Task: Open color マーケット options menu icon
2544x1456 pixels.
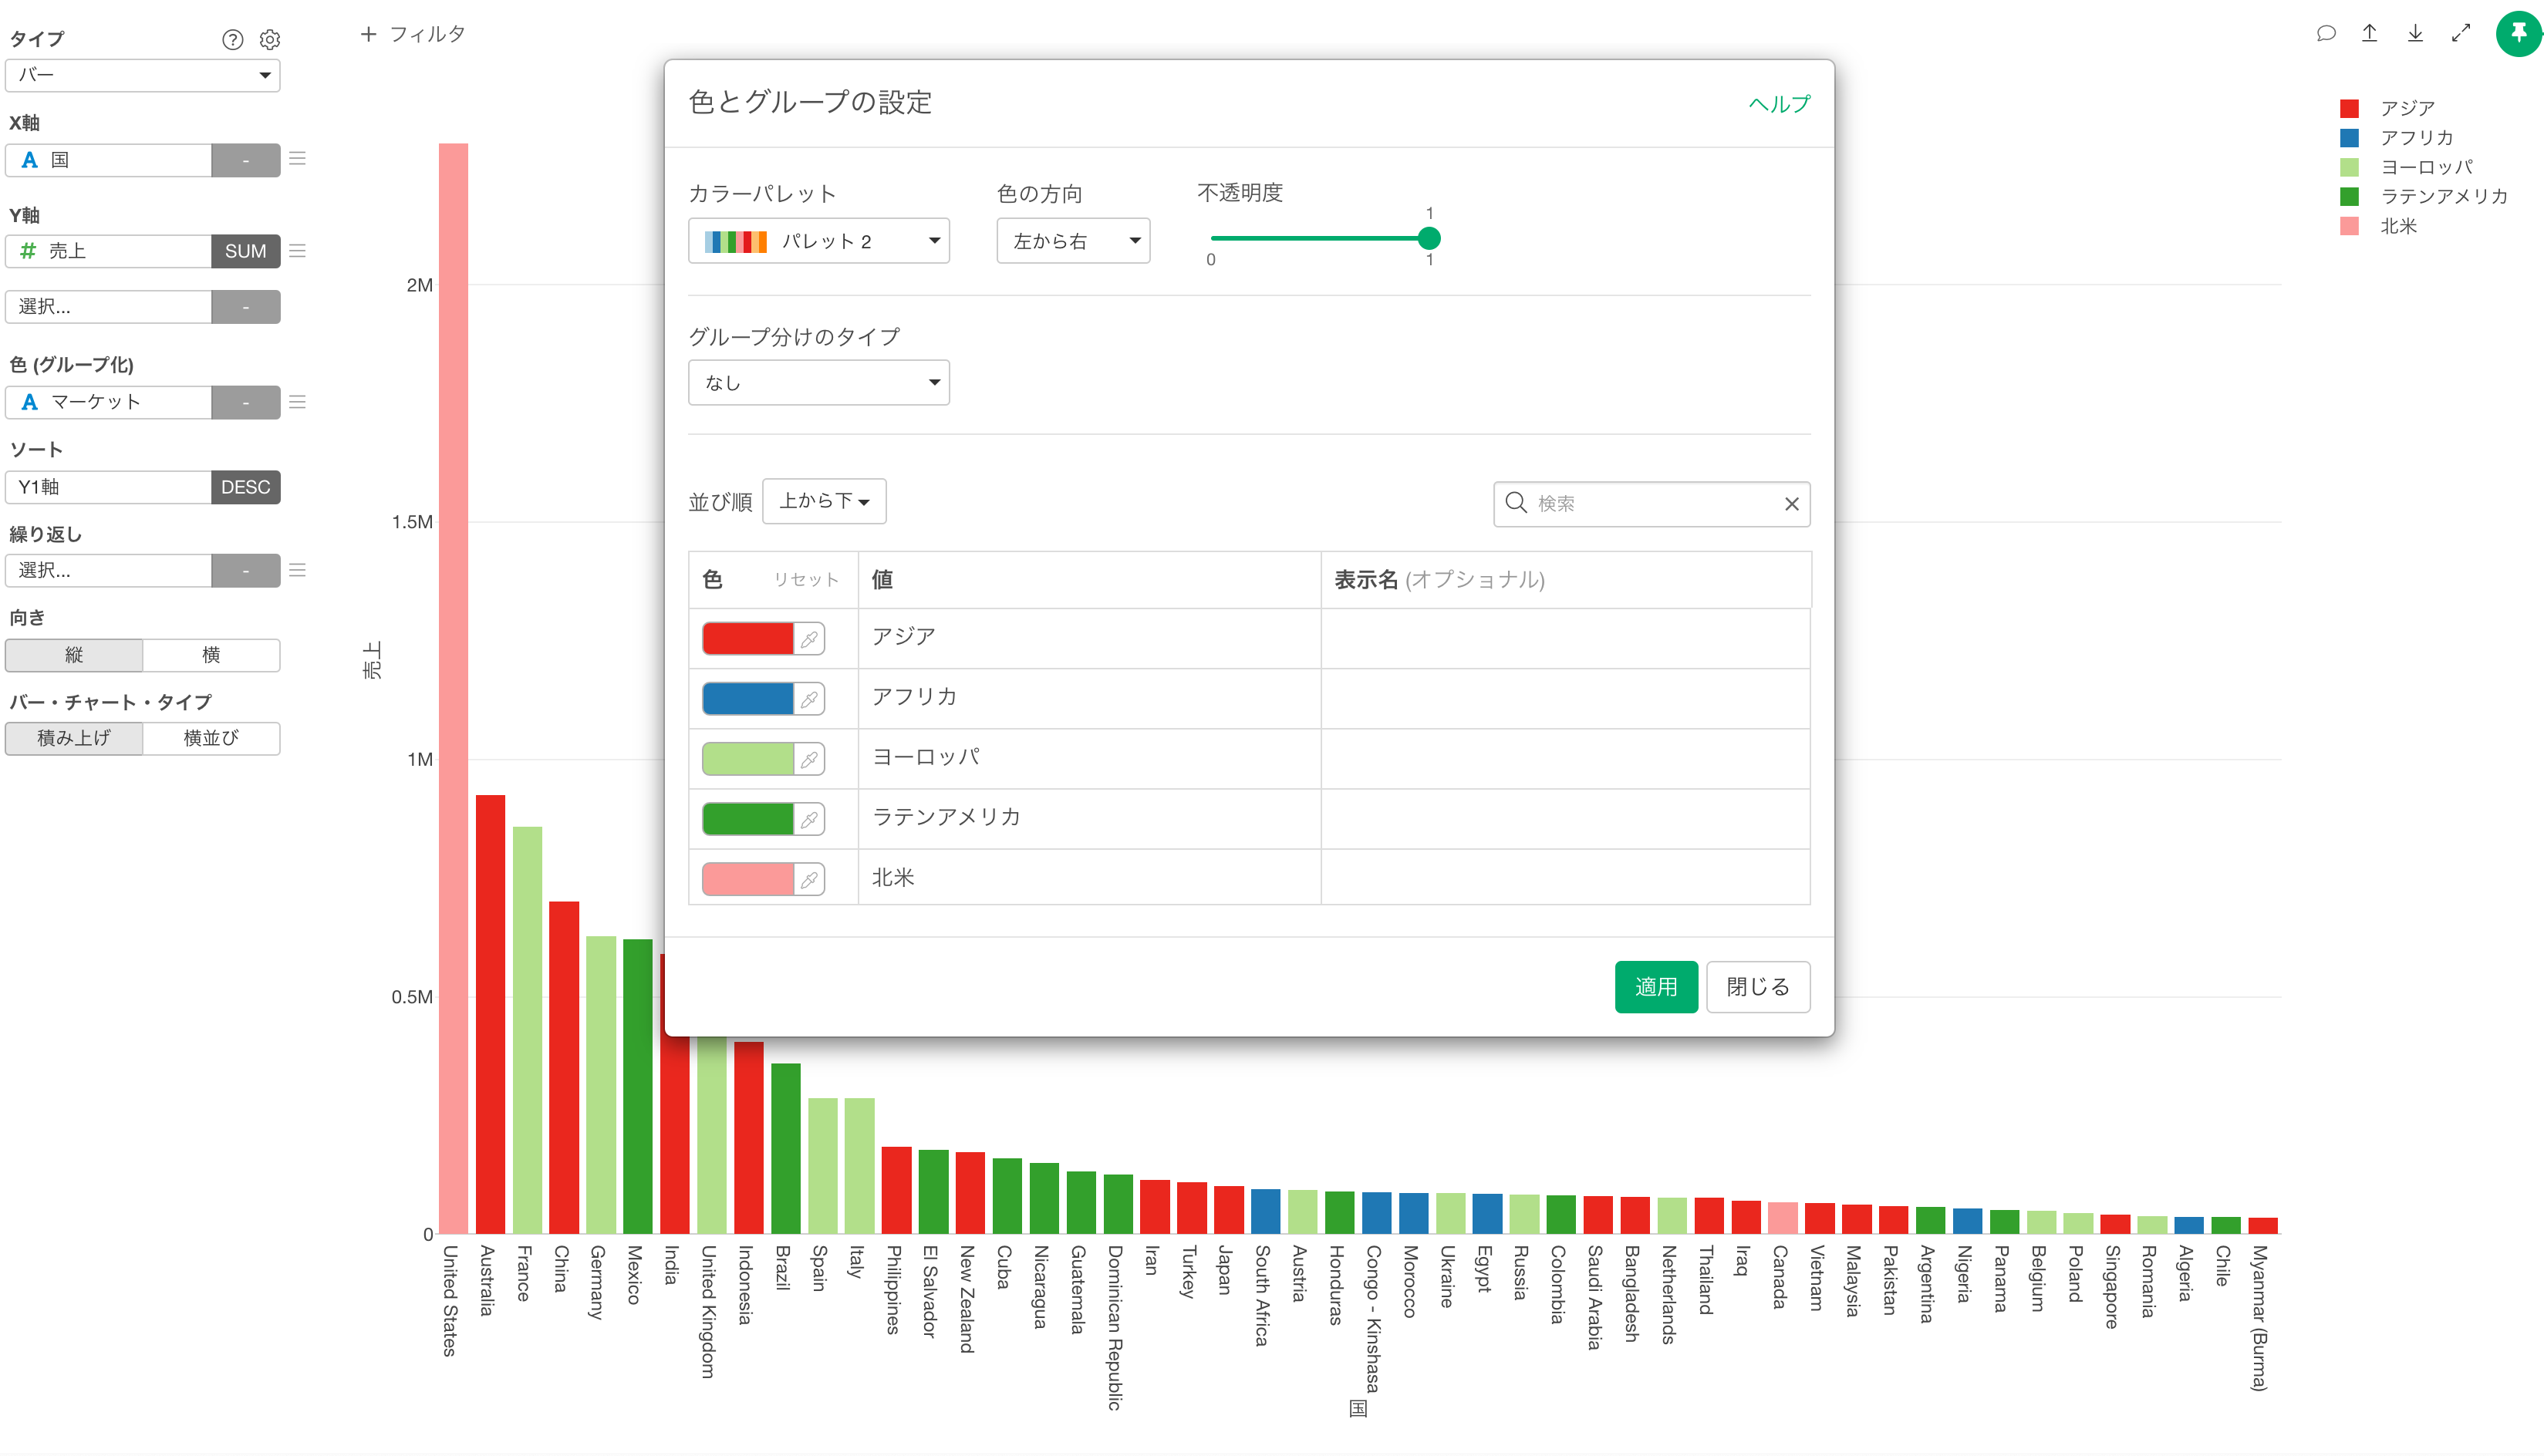Action: pyautogui.click(x=297, y=402)
